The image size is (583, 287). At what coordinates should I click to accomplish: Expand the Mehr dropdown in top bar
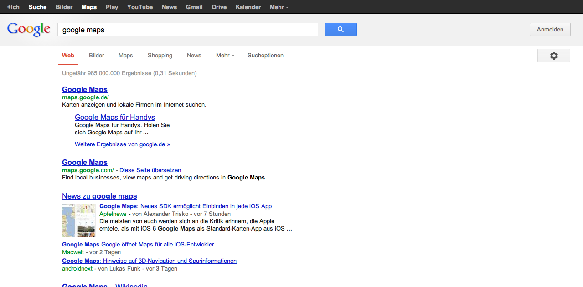[x=279, y=7]
